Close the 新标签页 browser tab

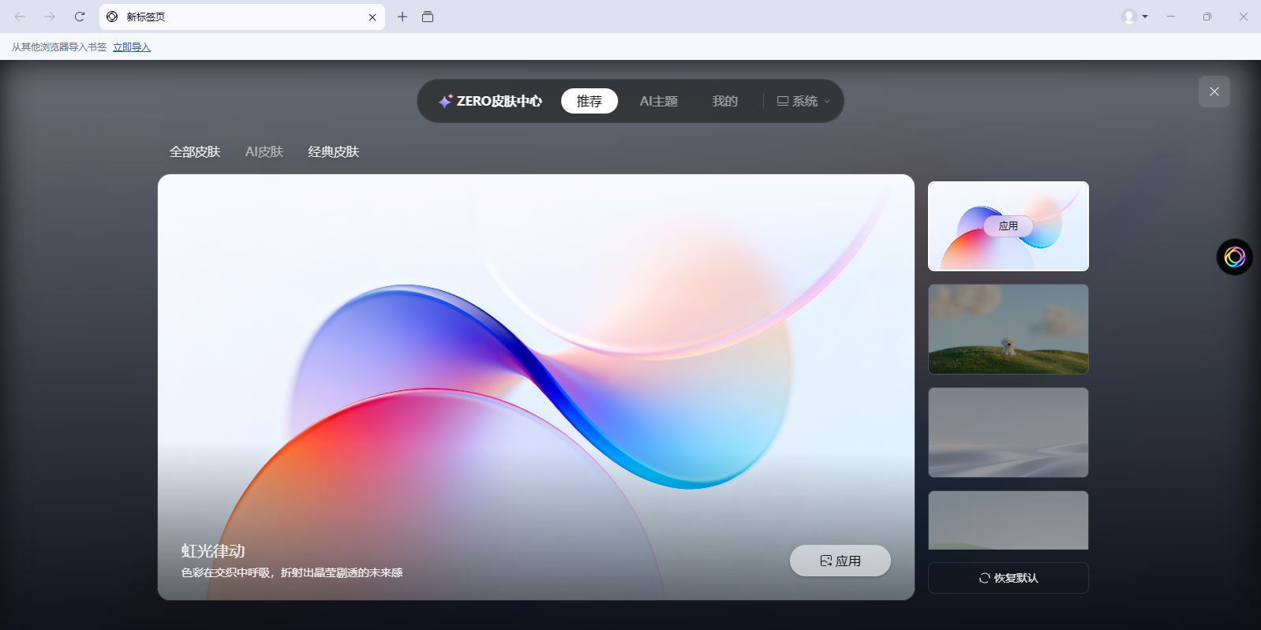[x=372, y=17]
